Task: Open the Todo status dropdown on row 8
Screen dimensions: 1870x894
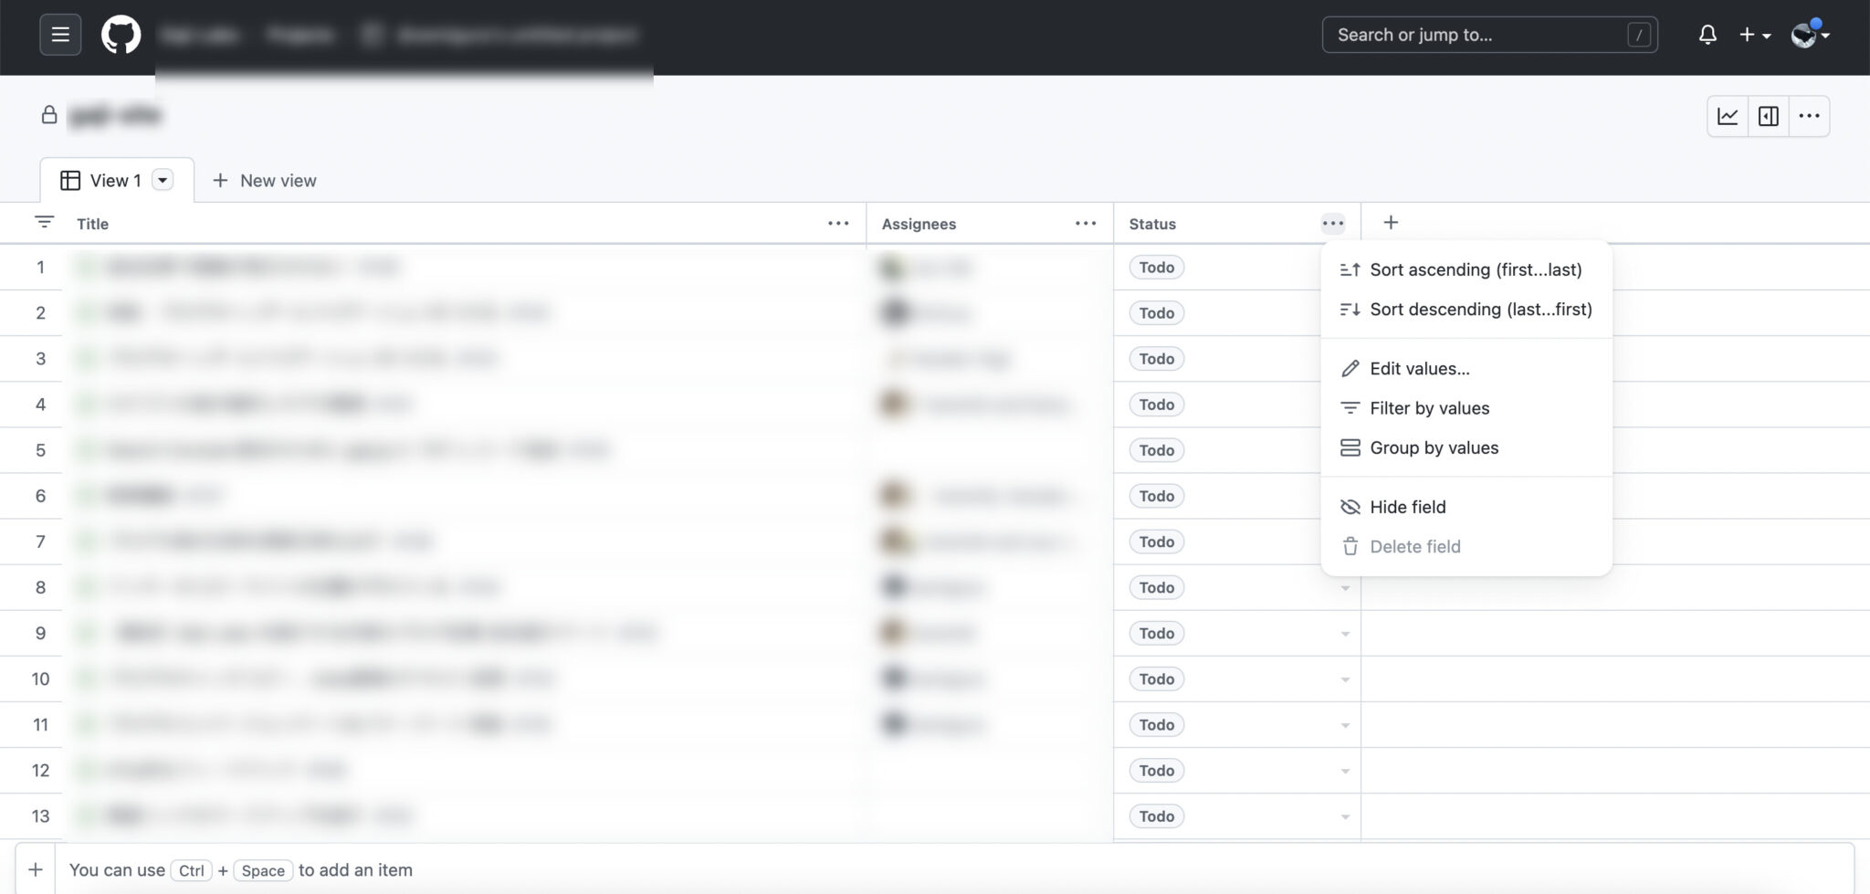Action: (x=1345, y=587)
